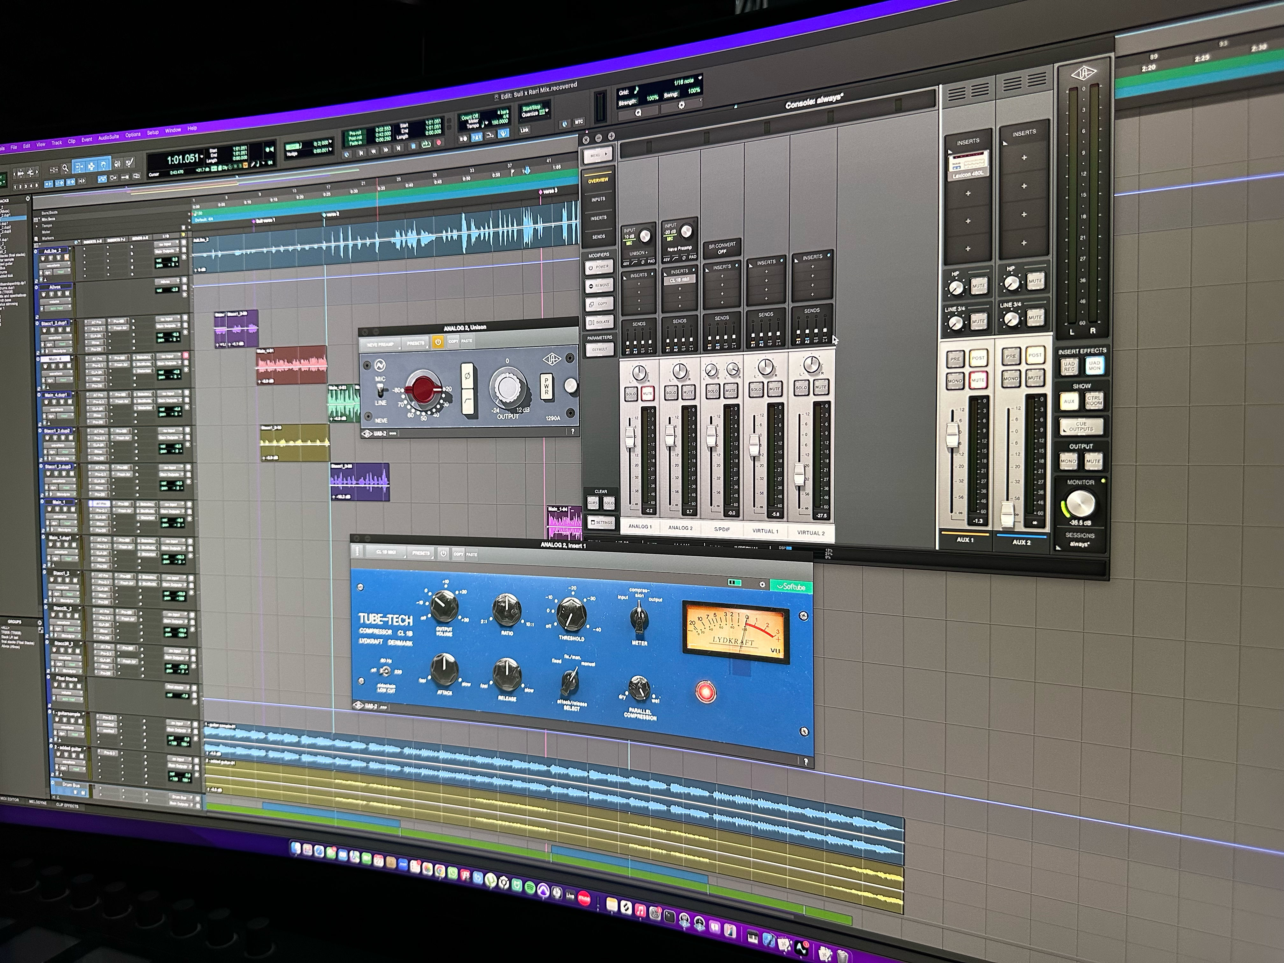This screenshot has height=963, width=1284.
Task: Select the Trim tool in Pro Tools
Action: (79, 167)
